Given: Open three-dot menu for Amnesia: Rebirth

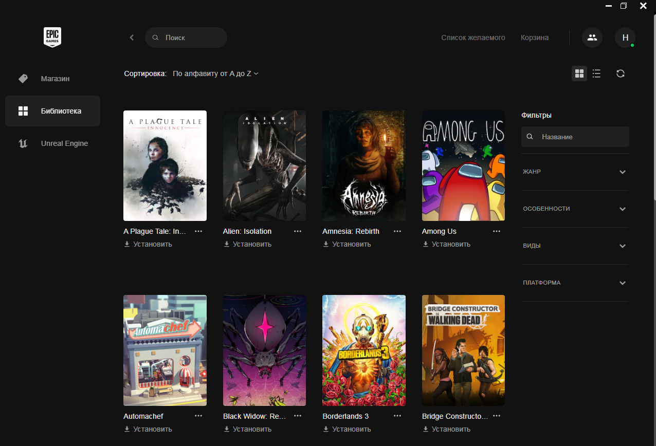Looking at the screenshot, I should (397, 231).
